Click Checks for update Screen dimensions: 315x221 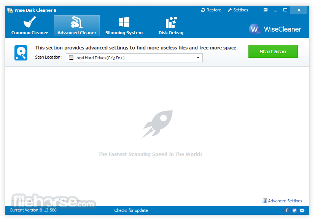click(x=131, y=210)
